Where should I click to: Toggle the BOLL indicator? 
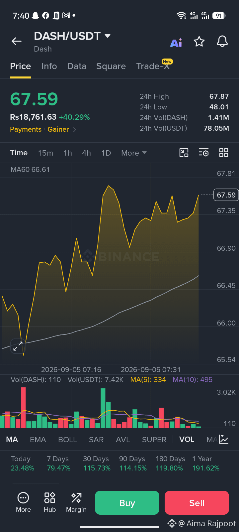coord(67,440)
